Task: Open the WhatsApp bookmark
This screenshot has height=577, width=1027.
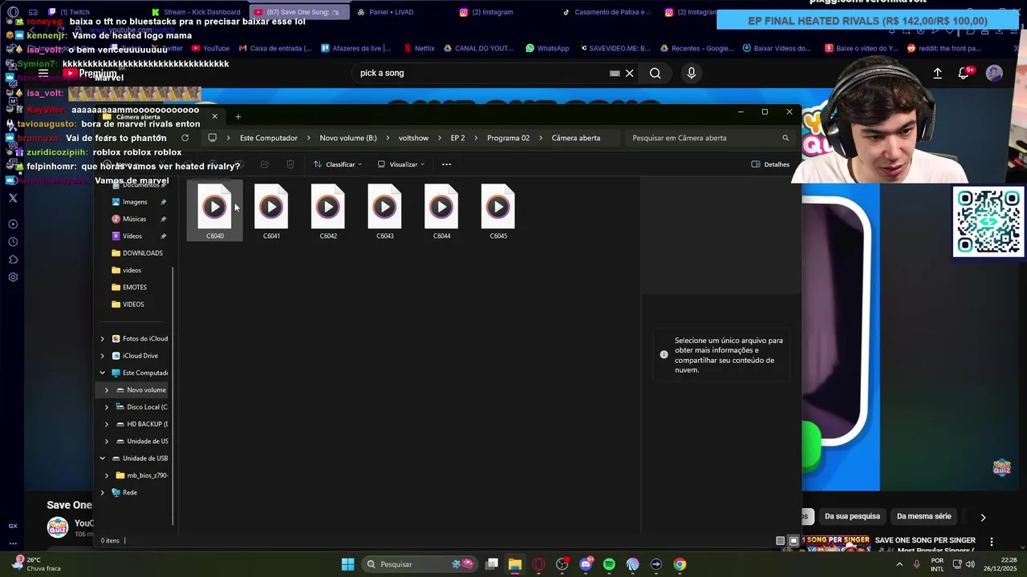Action: (547, 48)
